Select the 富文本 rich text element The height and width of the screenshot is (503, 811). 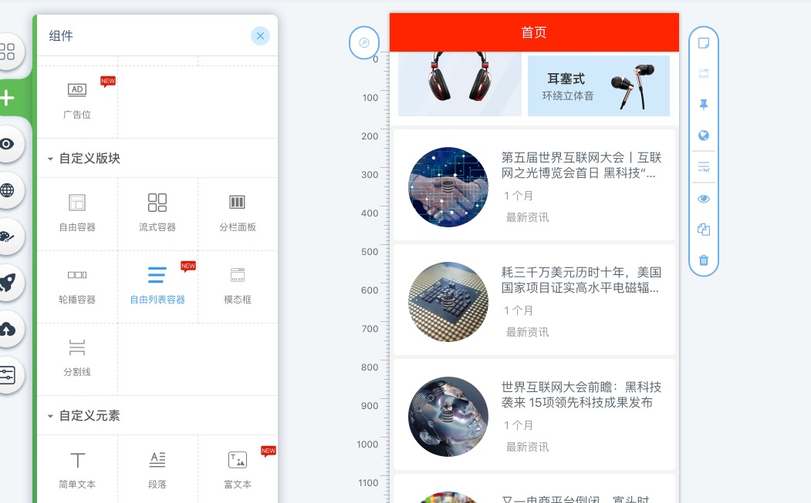pos(238,470)
